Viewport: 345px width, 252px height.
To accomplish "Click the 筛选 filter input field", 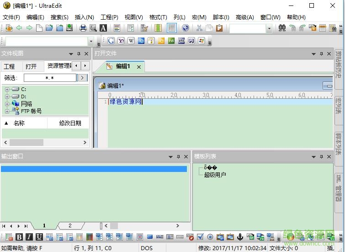I will [49, 78].
